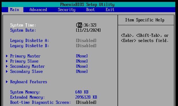Toggle Boot-time Diagnostic Screen Disabled value
Viewport: 178px width, 106px height.
[86, 102]
